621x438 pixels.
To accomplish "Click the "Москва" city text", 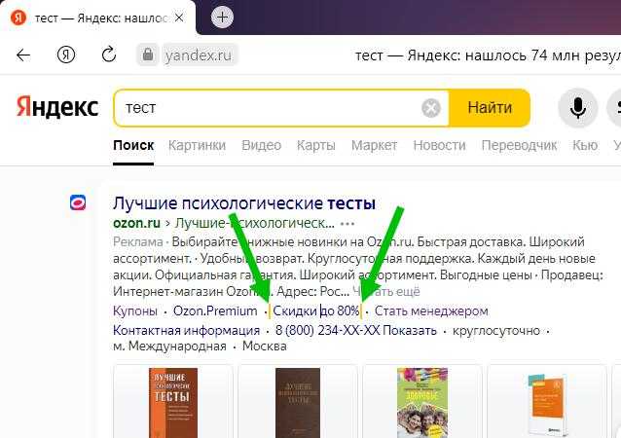I will [265, 347].
